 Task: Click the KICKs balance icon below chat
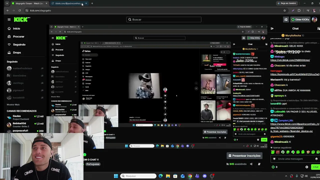[273, 167]
